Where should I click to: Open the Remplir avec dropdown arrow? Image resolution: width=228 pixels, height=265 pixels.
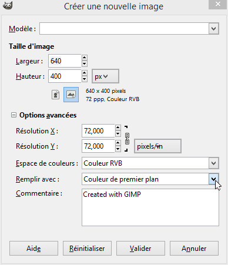pos(213,179)
